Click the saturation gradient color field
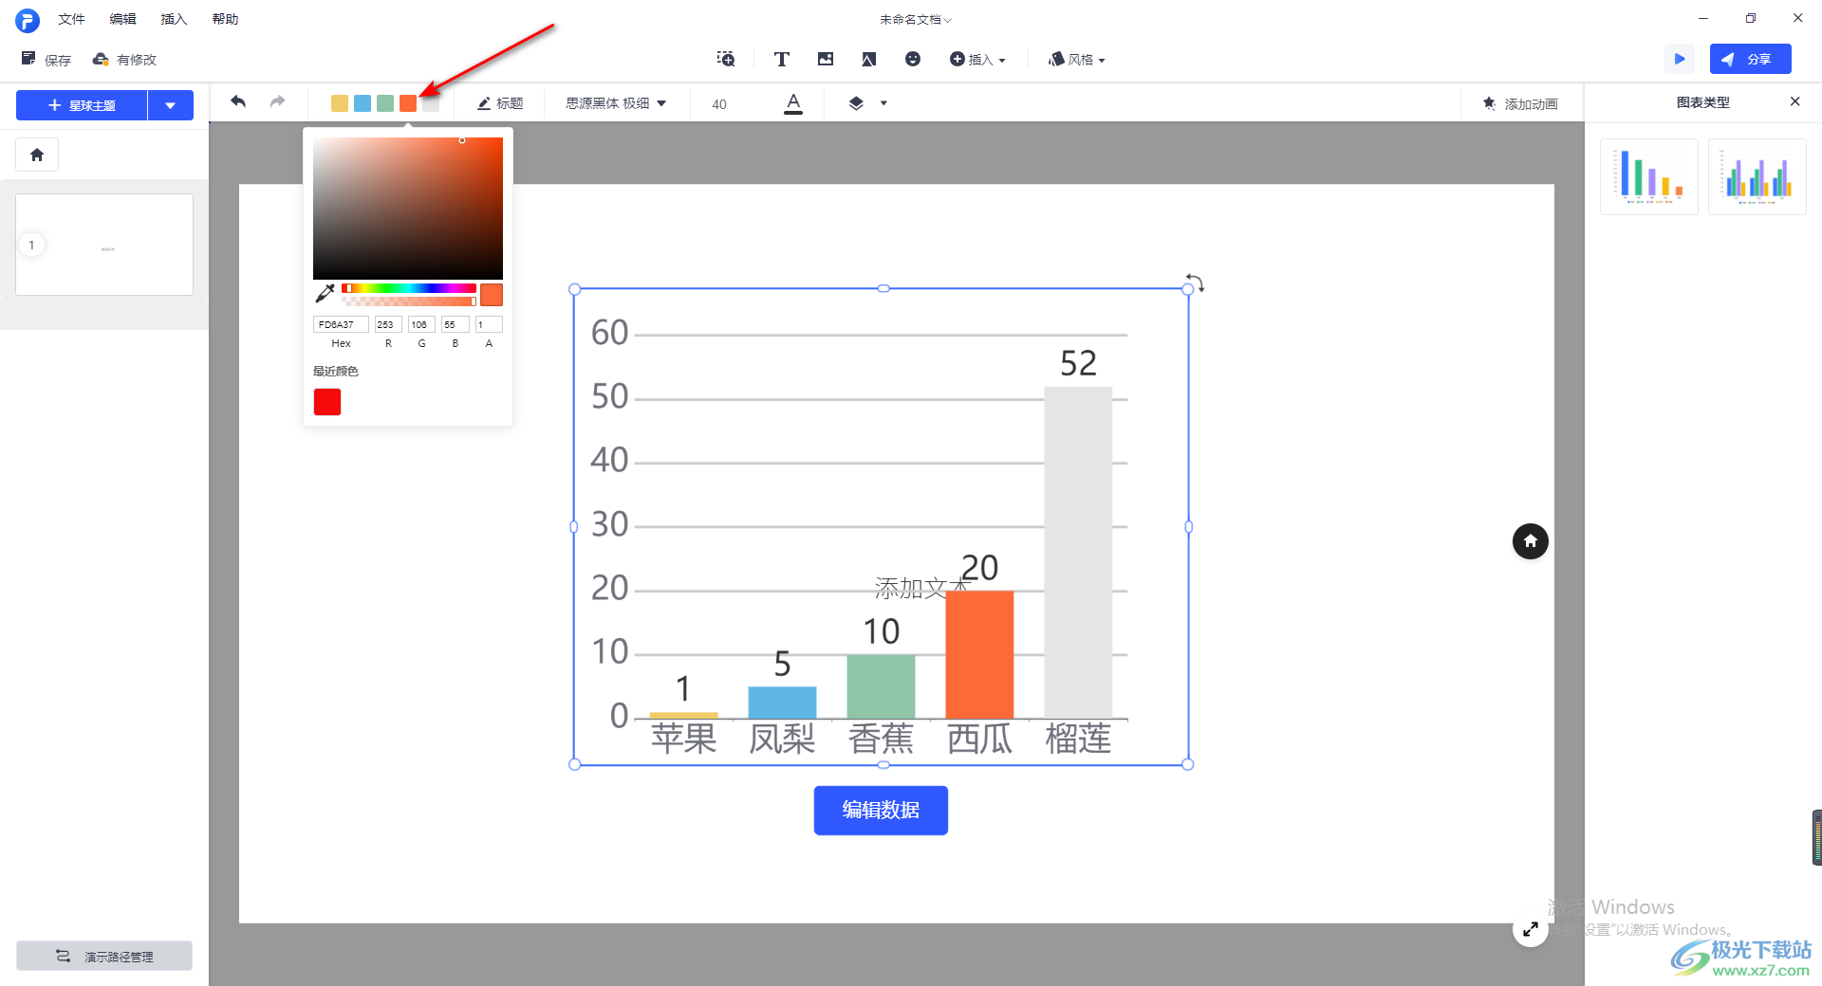 408,209
